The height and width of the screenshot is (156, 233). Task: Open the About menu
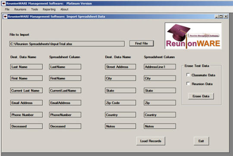coord(64,10)
